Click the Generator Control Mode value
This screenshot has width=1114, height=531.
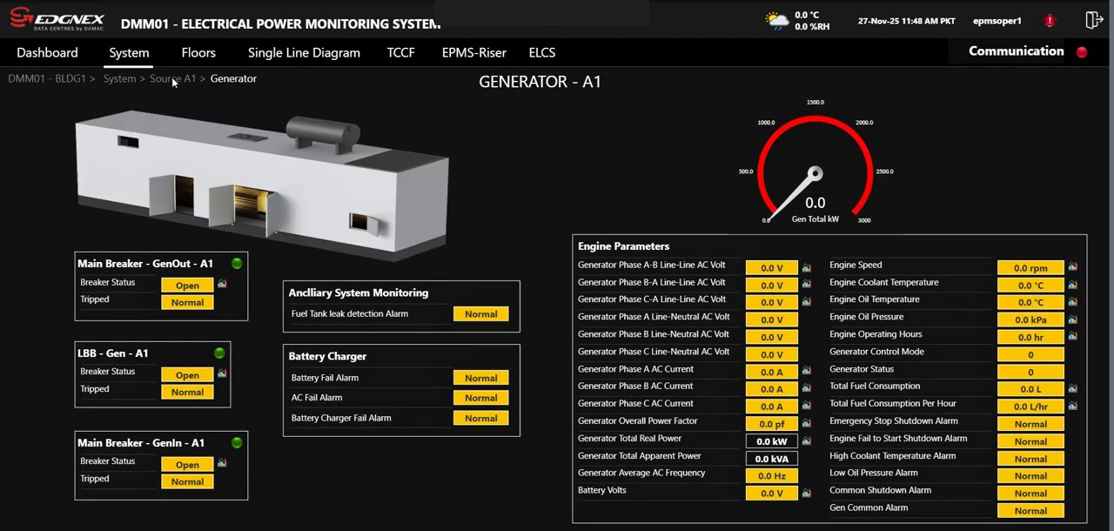(x=1030, y=354)
